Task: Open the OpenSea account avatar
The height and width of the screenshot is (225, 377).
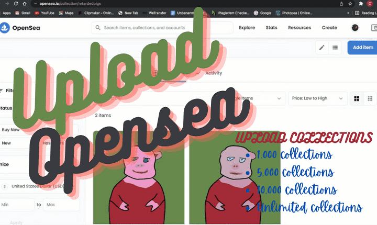Action: pos(355,28)
